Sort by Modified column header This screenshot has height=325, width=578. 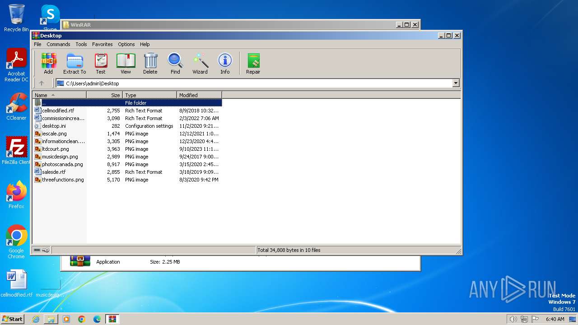pyautogui.click(x=199, y=95)
